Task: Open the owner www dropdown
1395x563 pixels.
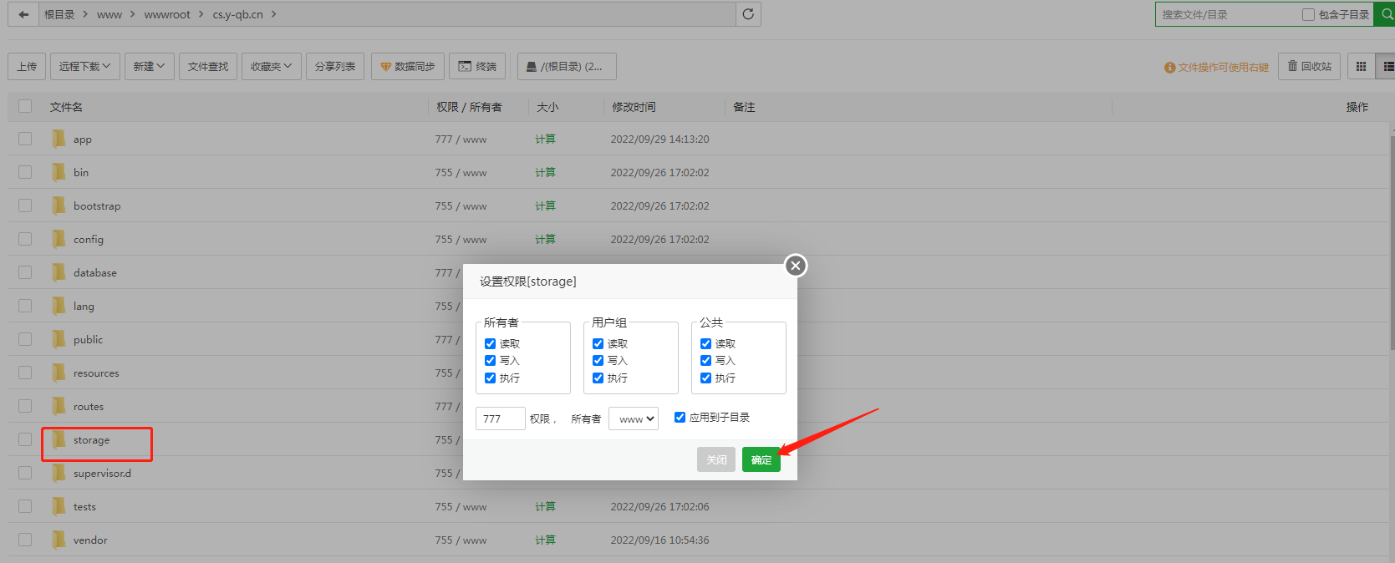Action: coord(634,418)
